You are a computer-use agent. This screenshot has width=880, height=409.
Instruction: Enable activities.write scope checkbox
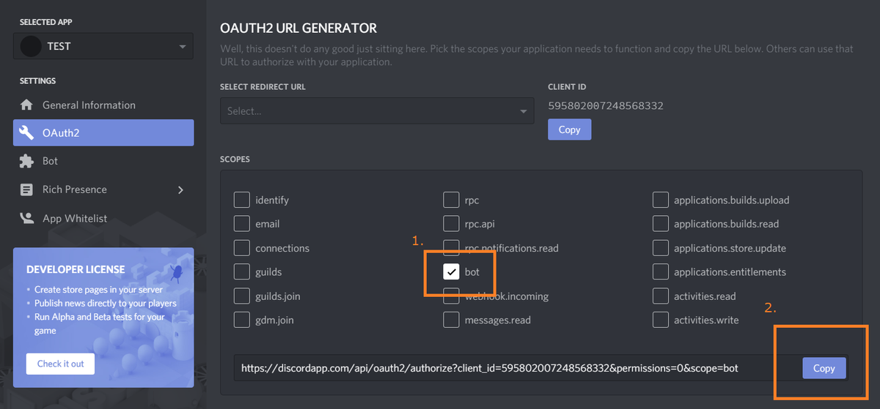[x=661, y=320]
